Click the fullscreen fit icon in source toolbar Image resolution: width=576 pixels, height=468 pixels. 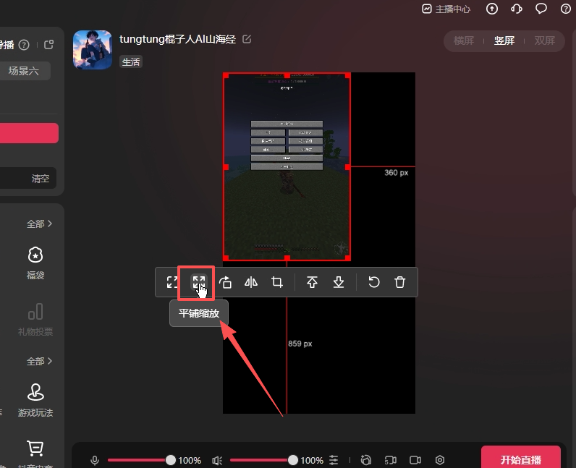click(x=172, y=282)
